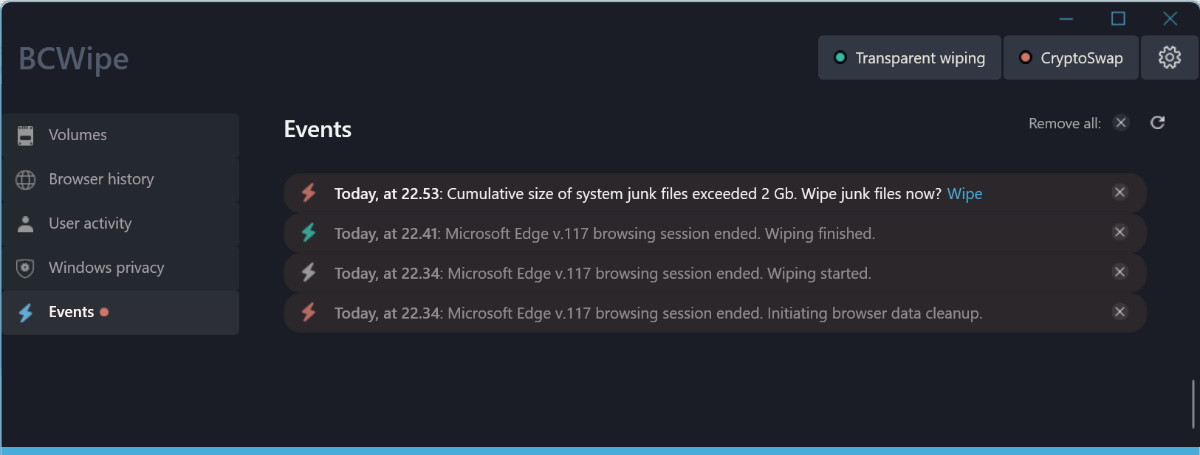1200x455 pixels.
Task: Toggle Transparent wiping
Action: click(909, 58)
